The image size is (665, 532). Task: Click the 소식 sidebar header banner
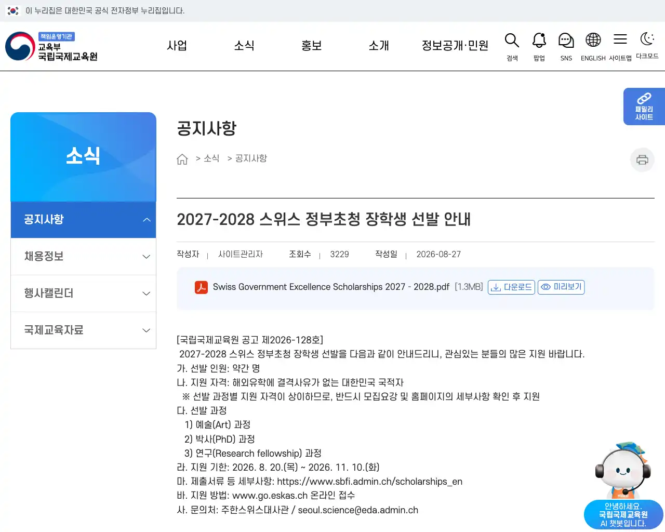click(83, 157)
